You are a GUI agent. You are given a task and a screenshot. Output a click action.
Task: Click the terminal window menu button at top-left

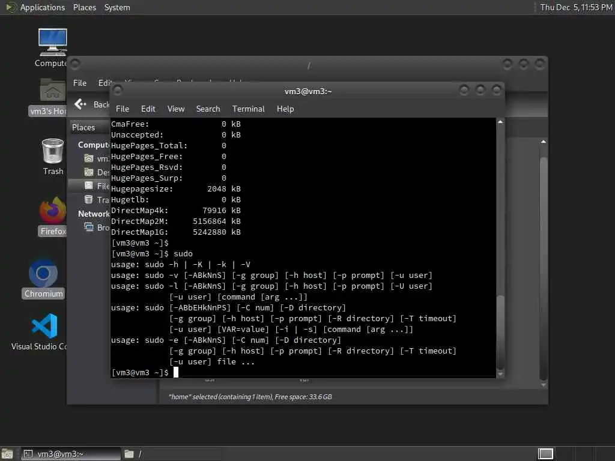click(x=117, y=91)
